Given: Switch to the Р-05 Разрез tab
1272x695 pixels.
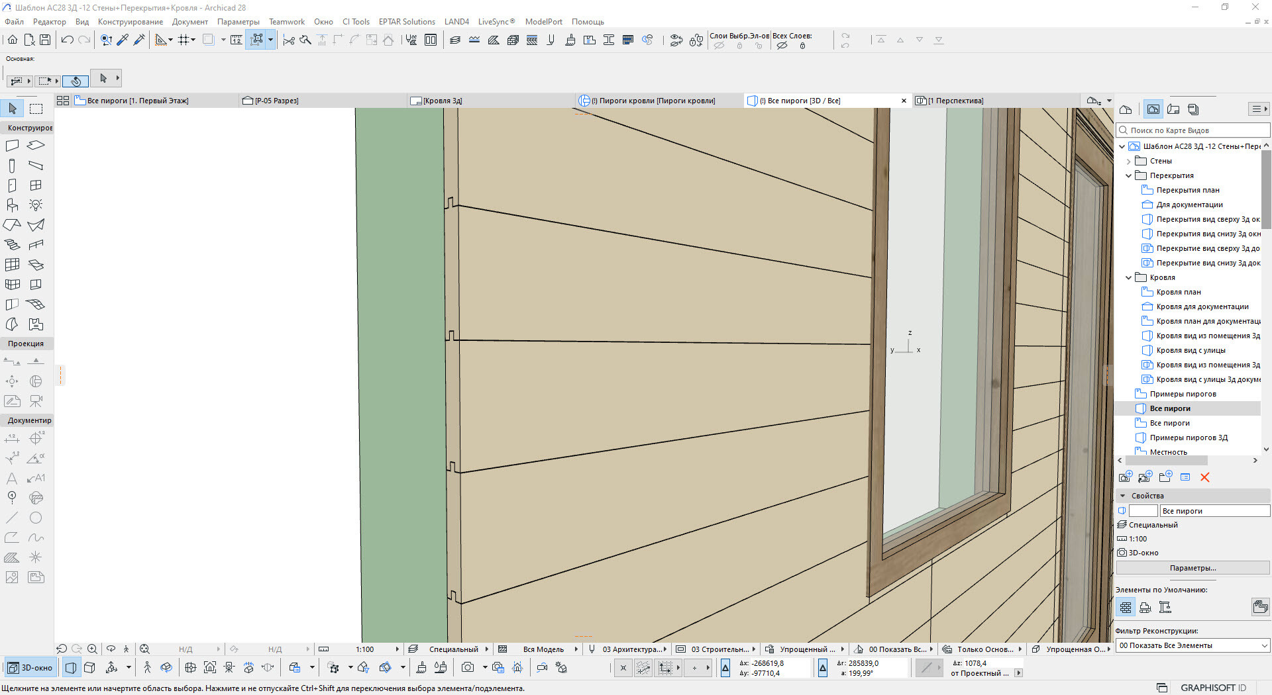Looking at the screenshot, I should point(276,101).
